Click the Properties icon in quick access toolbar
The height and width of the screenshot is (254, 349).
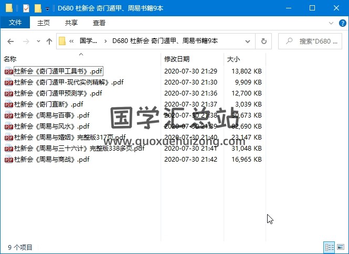coord(26,8)
